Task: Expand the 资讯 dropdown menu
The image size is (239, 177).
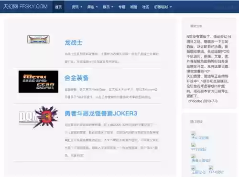Action: click(x=77, y=7)
